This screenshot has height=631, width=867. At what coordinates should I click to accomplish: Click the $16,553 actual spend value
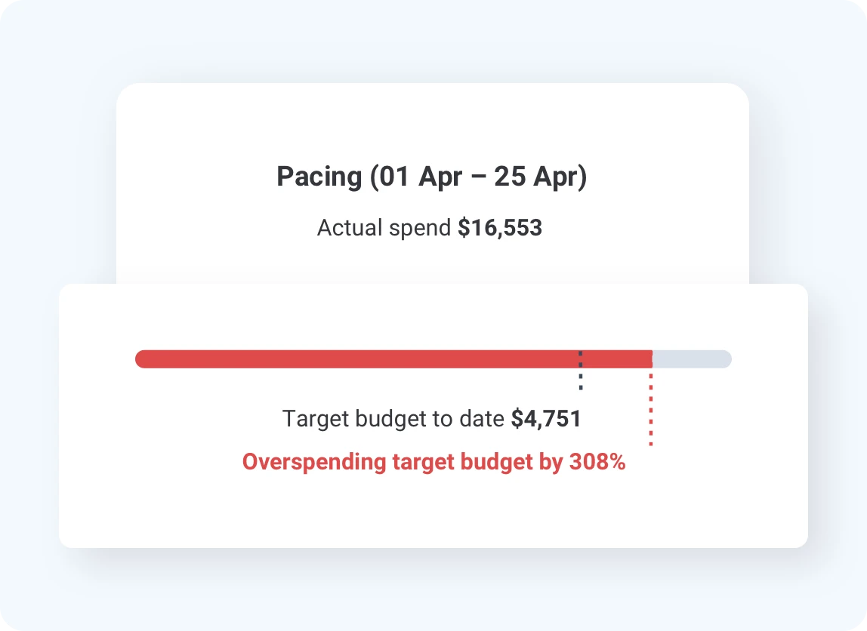point(500,228)
